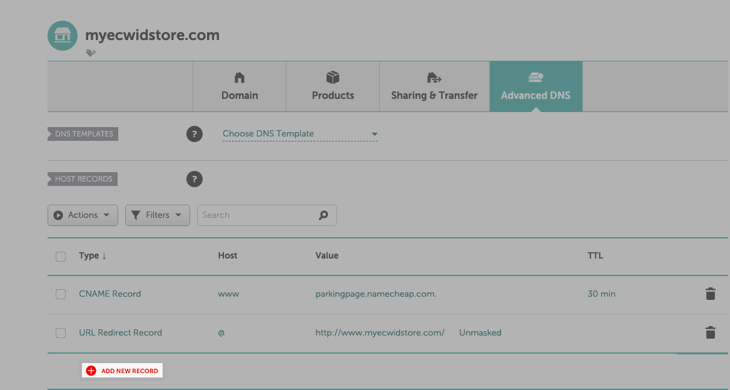The height and width of the screenshot is (390, 730).
Task: Delete the CNAME Record with trash icon
Action: pyautogui.click(x=710, y=294)
